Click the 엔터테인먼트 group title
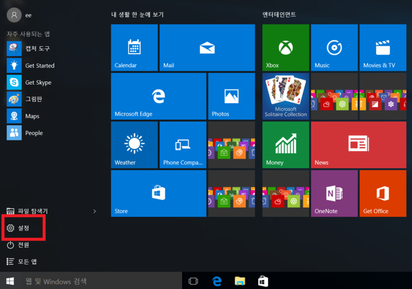 279,14
